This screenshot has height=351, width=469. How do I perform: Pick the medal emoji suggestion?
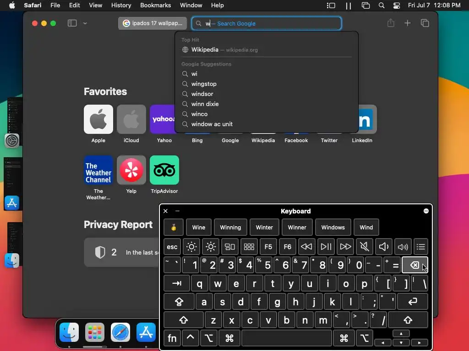click(x=174, y=228)
